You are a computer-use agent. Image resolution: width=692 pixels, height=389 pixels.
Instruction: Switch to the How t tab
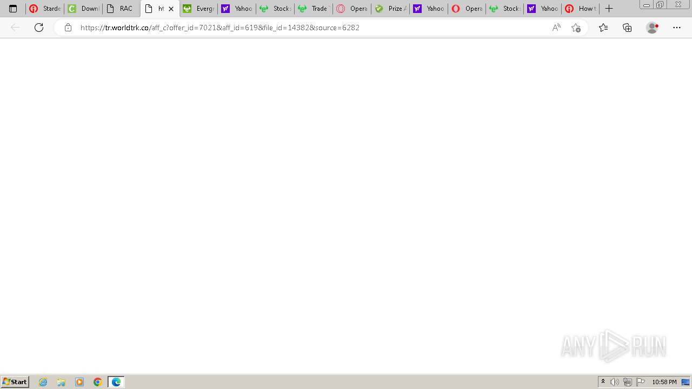coord(581,9)
